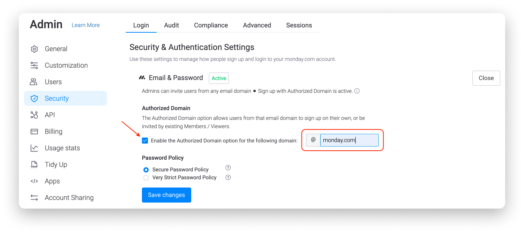
Task: Select Secure Password Policy radio button
Action: (x=146, y=170)
